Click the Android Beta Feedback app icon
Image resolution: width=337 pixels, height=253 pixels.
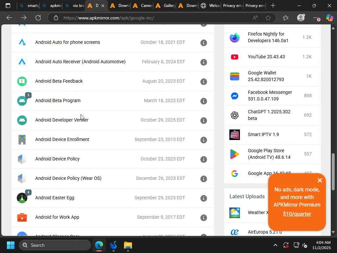coord(22,81)
